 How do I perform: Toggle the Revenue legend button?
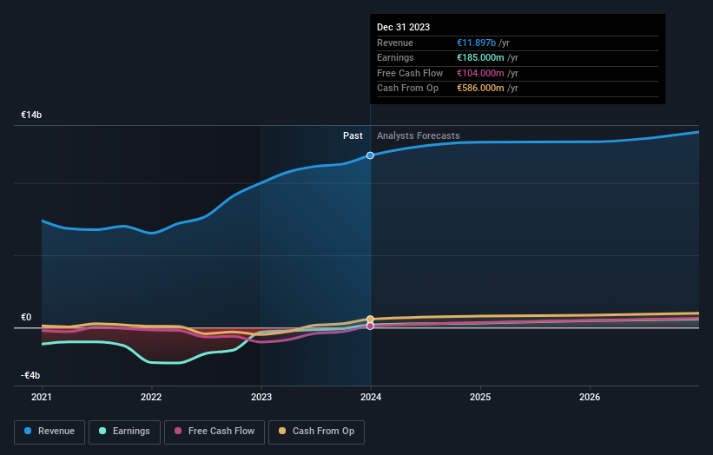click(x=50, y=432)
